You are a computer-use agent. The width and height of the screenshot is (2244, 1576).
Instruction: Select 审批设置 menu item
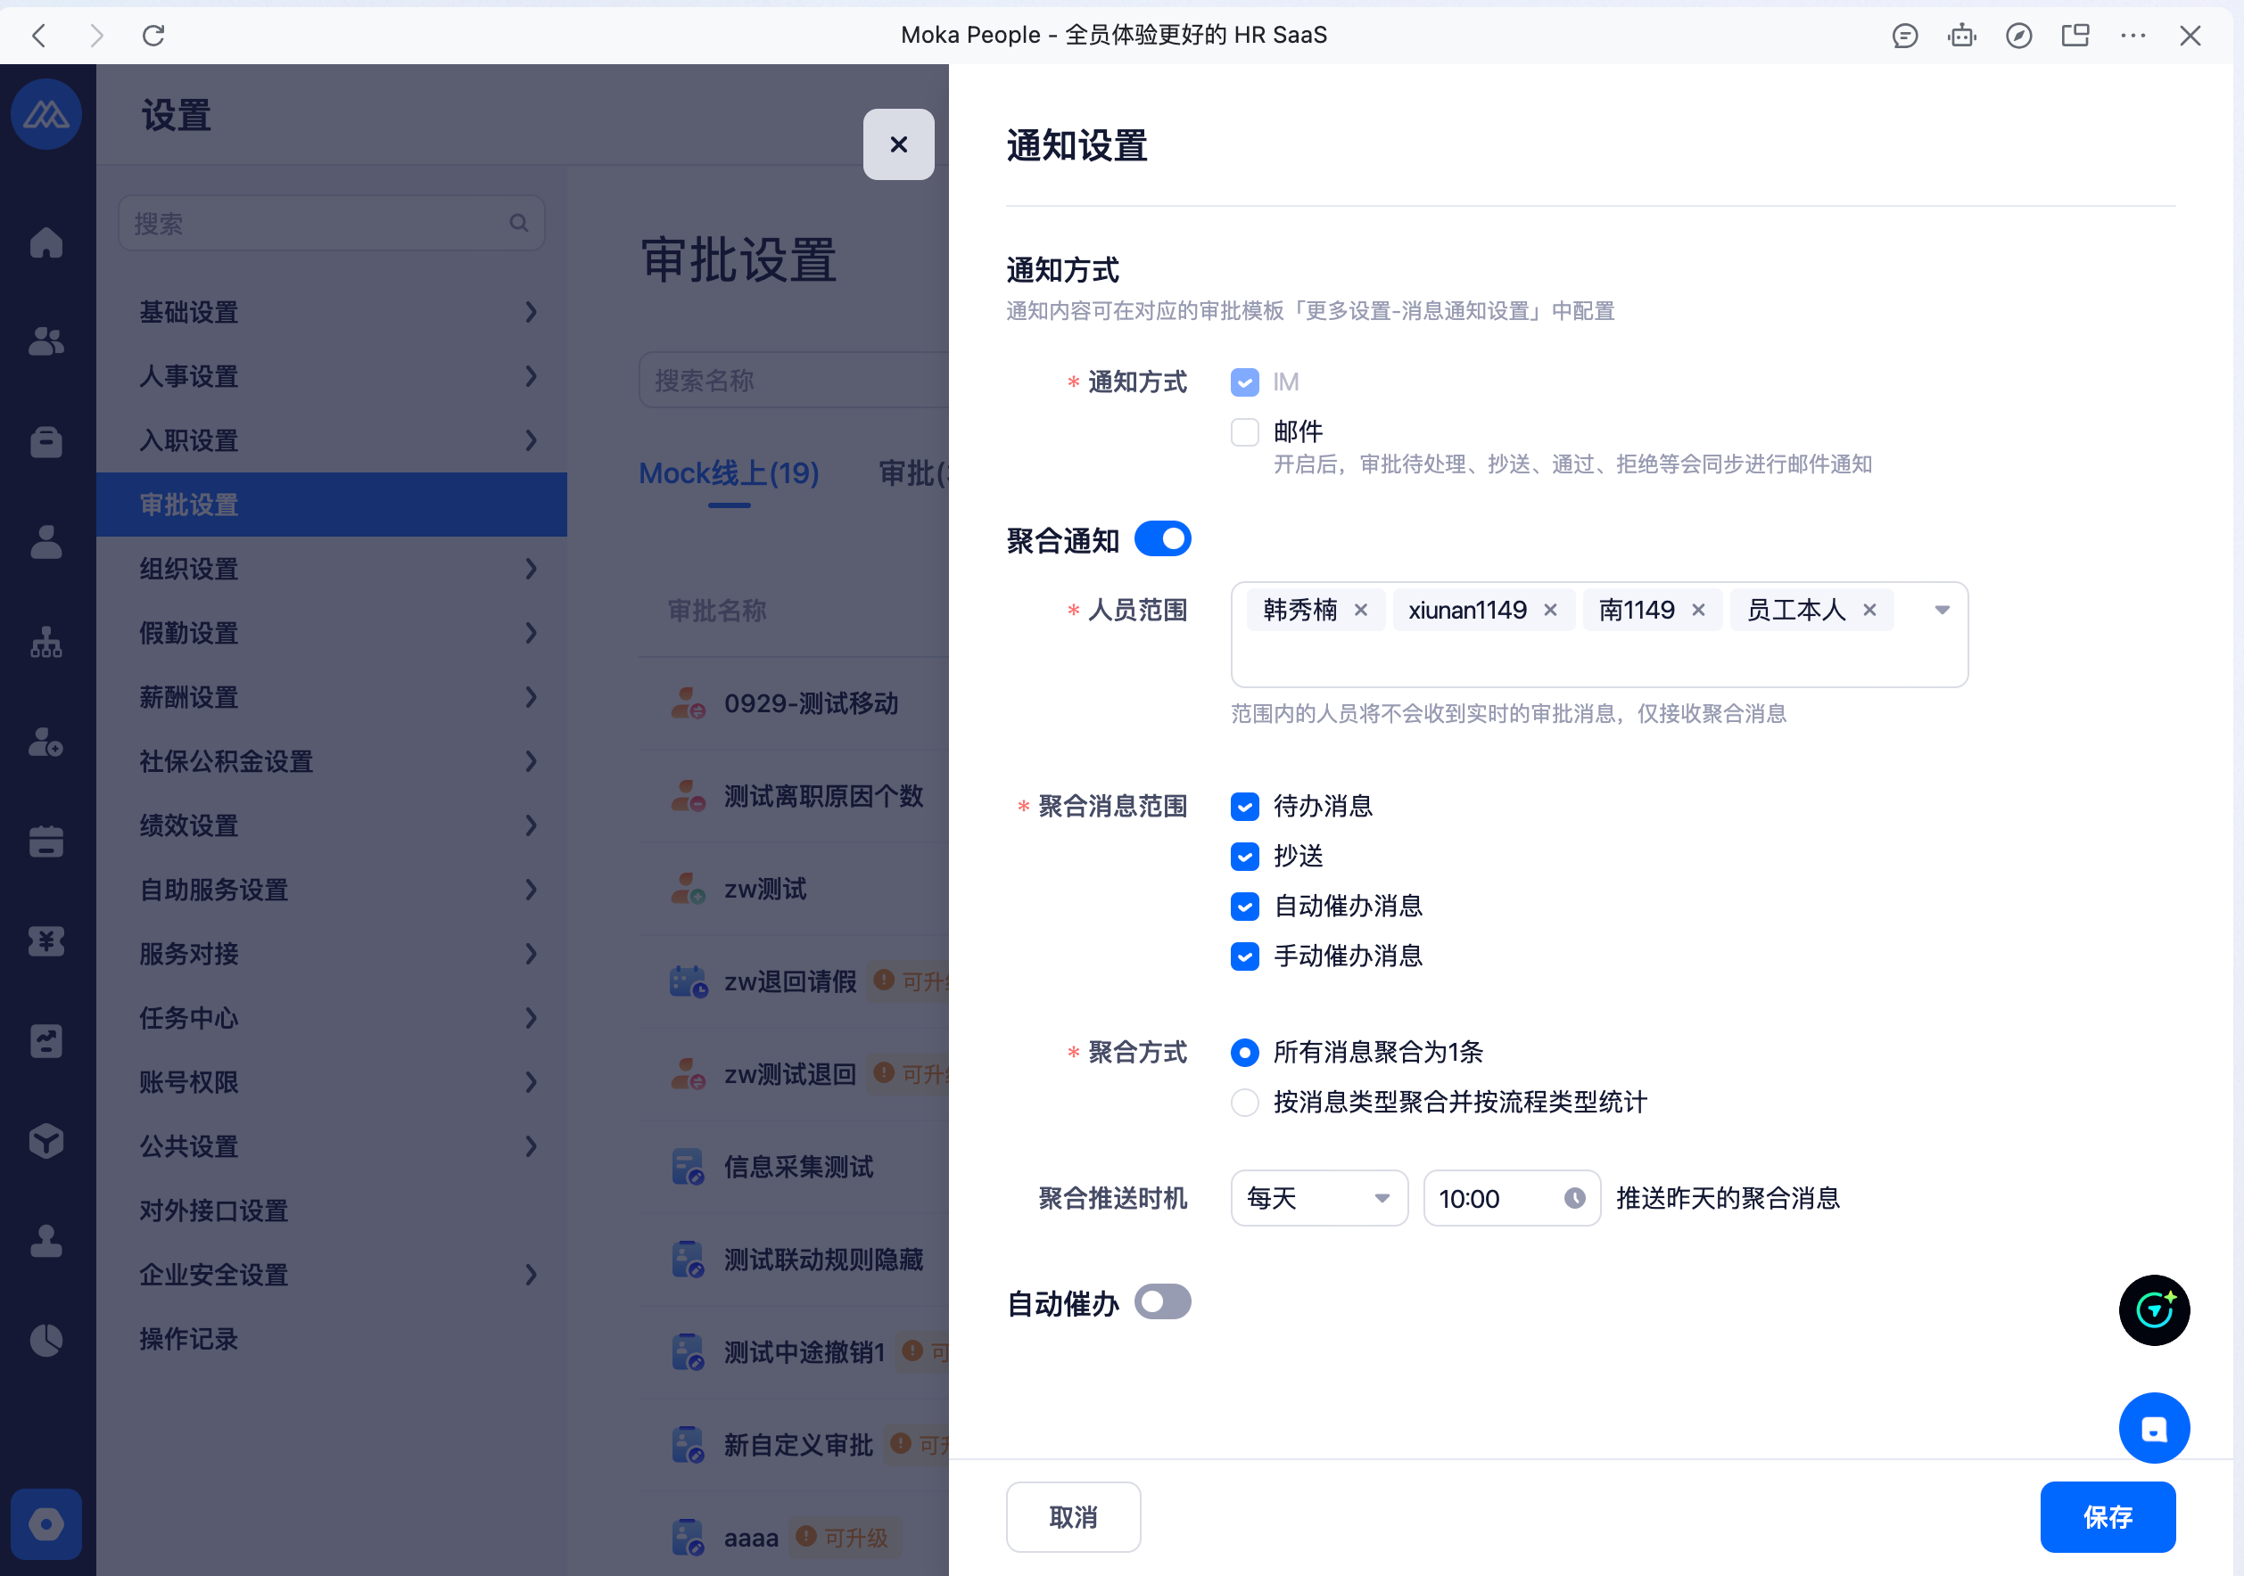coord(333,505)
